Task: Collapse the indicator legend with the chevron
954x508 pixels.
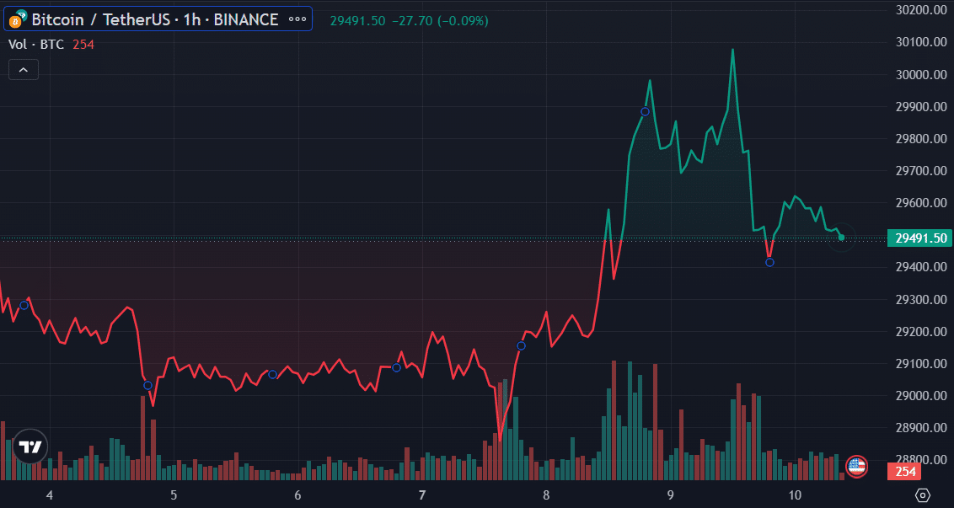Action: [23, 70]
